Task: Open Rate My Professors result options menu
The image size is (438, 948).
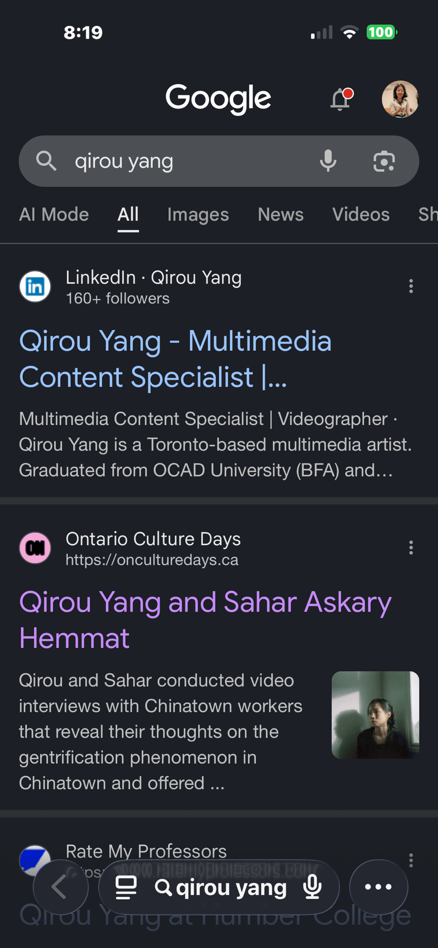Action: [411, 860]
